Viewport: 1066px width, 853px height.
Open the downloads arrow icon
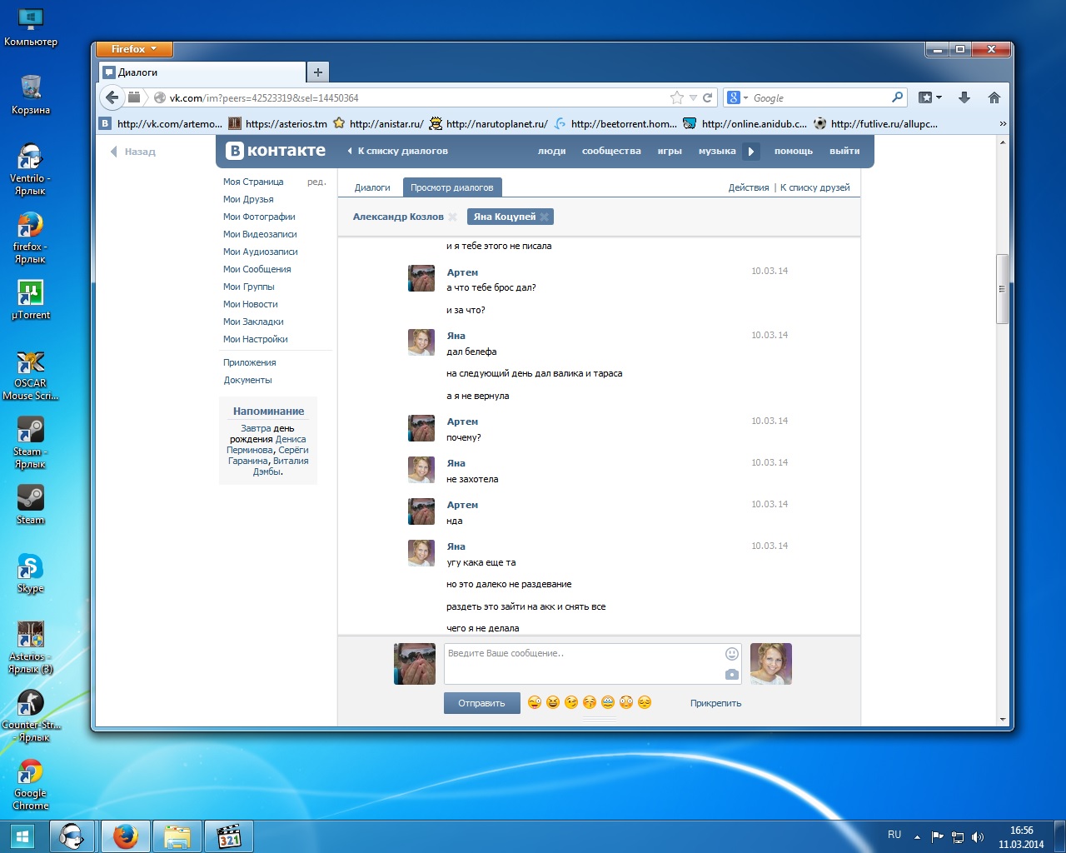click(x=964, y=97)
